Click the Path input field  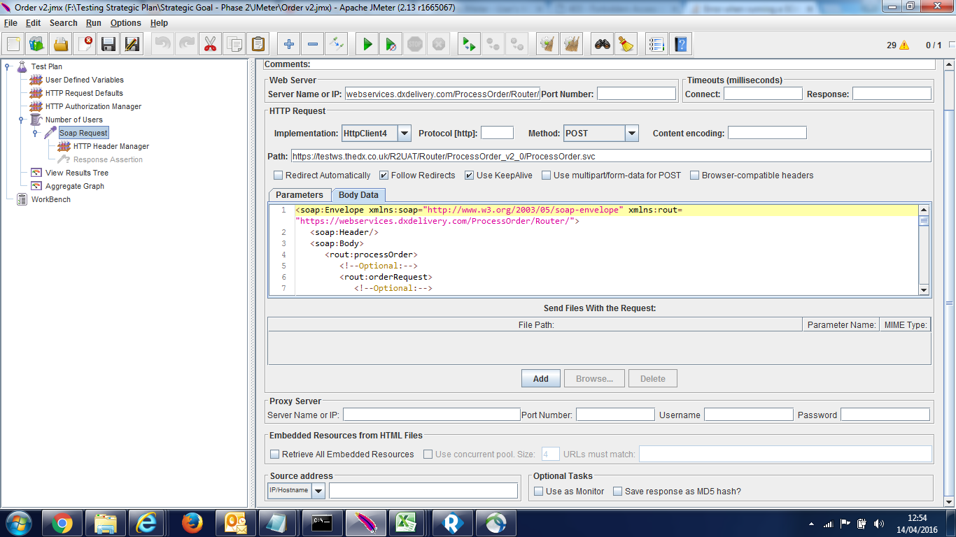(x=611, y=156)
